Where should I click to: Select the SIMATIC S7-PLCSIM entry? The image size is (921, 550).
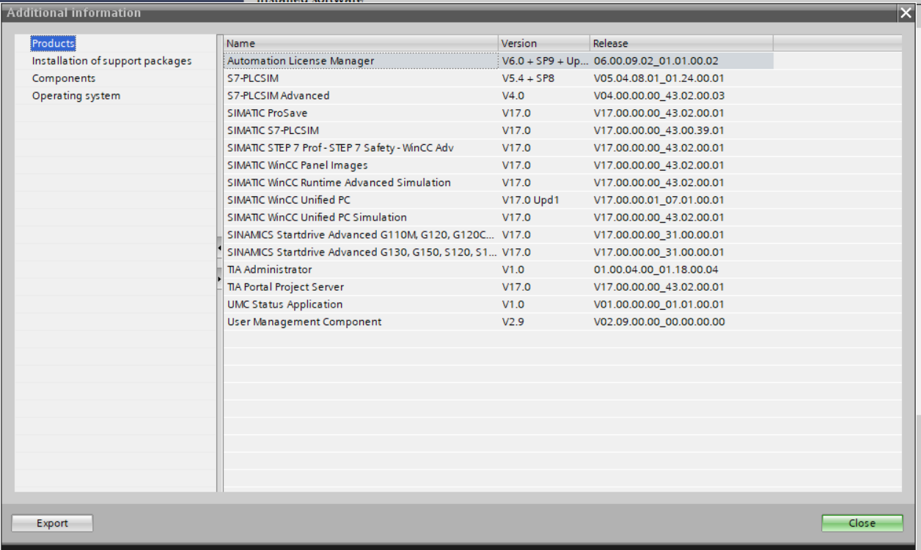pyautogui.click(x=274, y=130)
